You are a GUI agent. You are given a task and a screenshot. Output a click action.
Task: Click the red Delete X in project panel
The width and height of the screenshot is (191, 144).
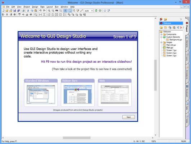click(x=181, y=28)
